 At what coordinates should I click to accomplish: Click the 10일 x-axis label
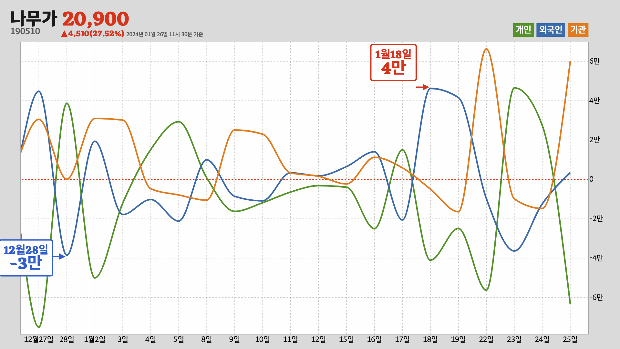click(x=263, y=339)
